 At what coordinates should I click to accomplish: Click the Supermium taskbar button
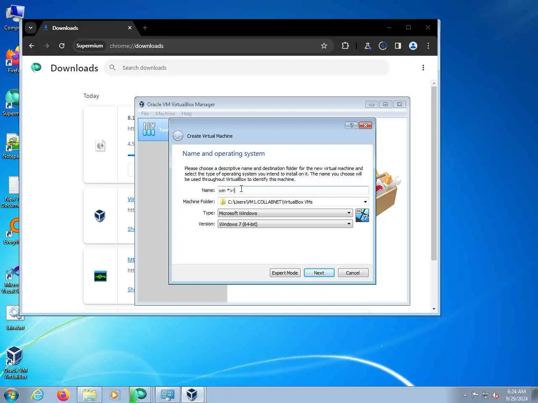tap(140, 395)
